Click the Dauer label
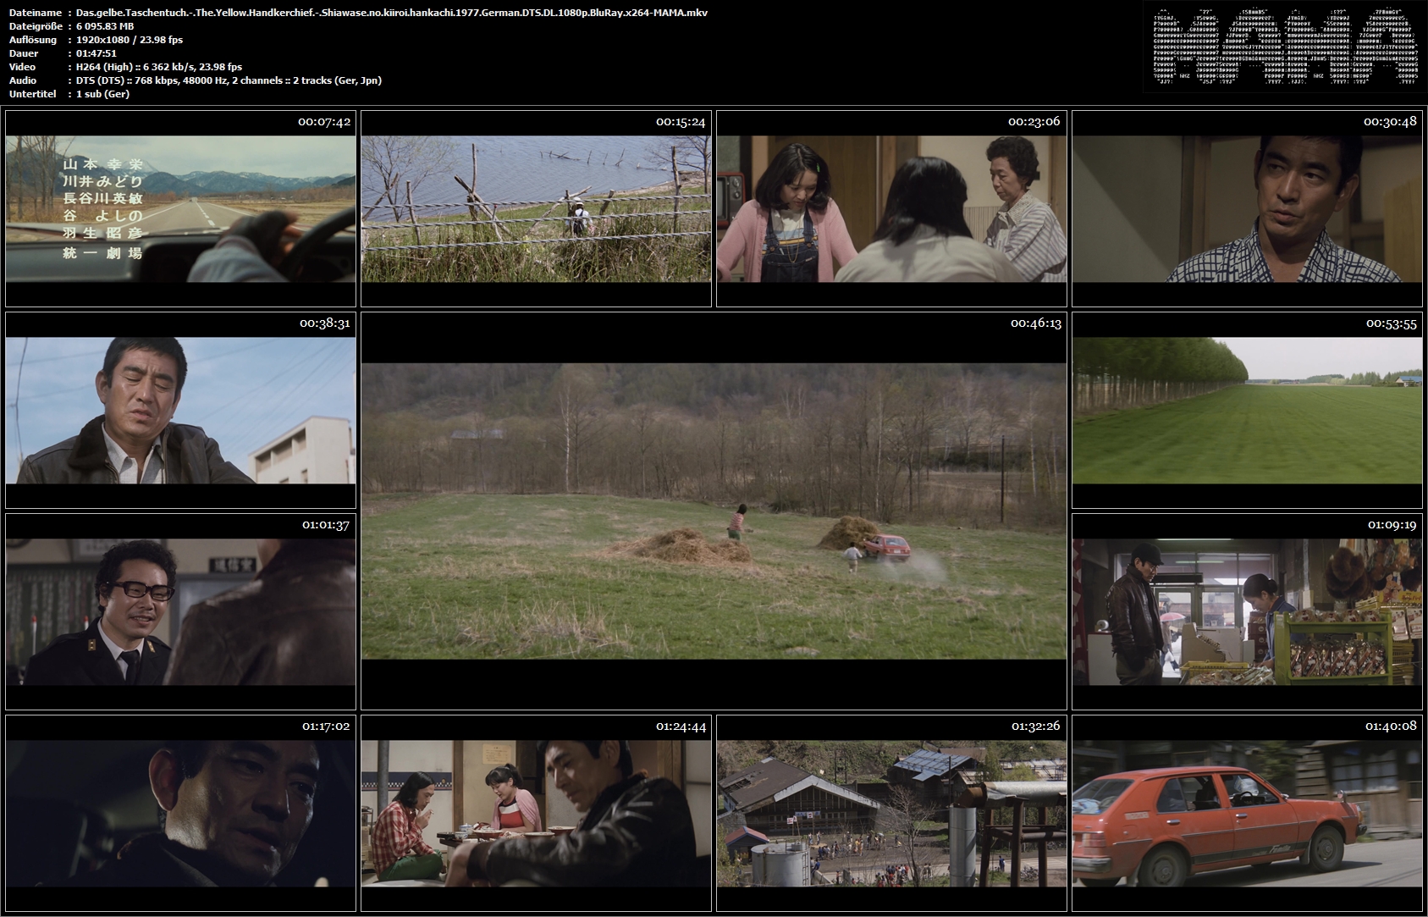The width and height of the screenshot is (1428, 917). click(x=23, y=53)
